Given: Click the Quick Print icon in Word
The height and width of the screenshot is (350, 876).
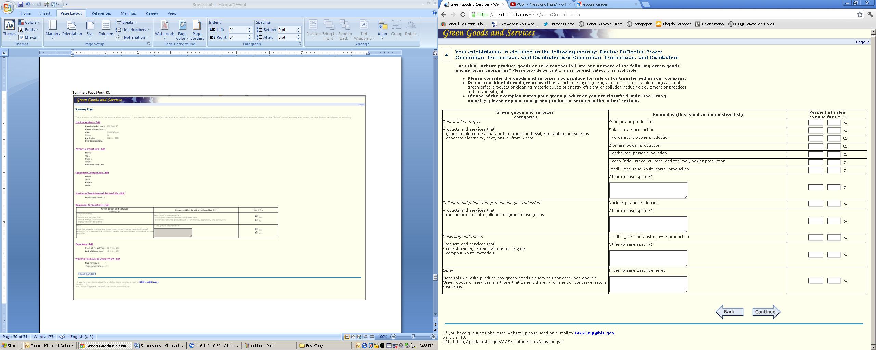Looking at the screenshot, I should tap(47, 4).
